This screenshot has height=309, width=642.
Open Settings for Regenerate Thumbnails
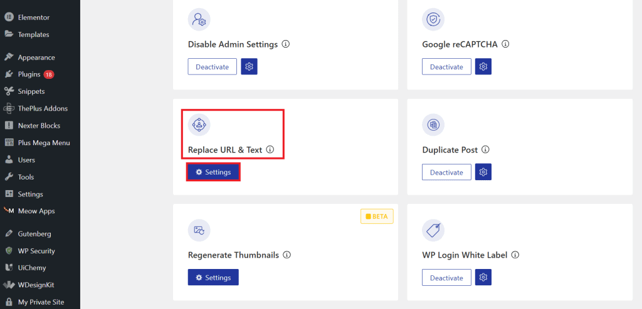(x=213, y=277)
